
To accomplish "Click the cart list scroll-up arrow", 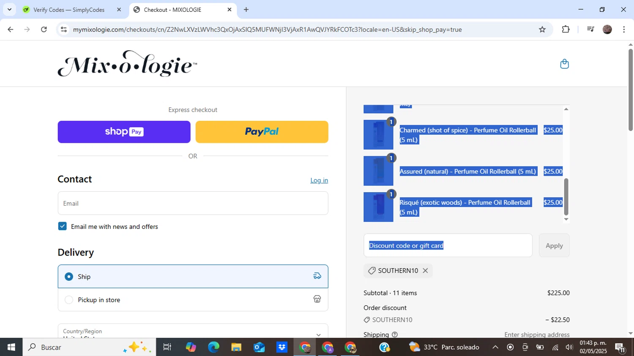I will click(566, 109).
